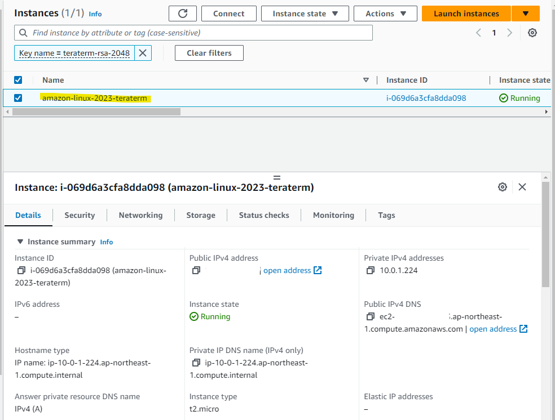Uncheck the select-all instances checkbox
555x420 pixels.
point(18,79)
